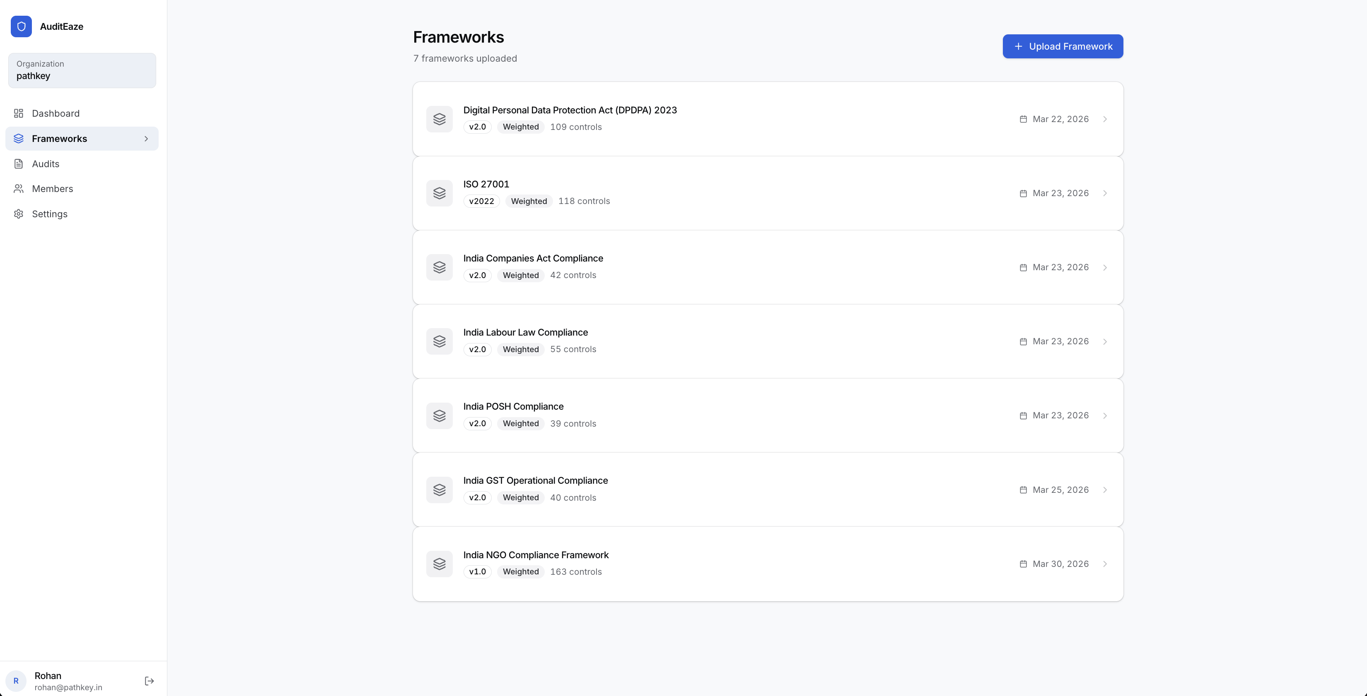The height and width of the screenshot is (696, 1367).
Task: Open Settings using the gear icon
Action: pos(19,214)
